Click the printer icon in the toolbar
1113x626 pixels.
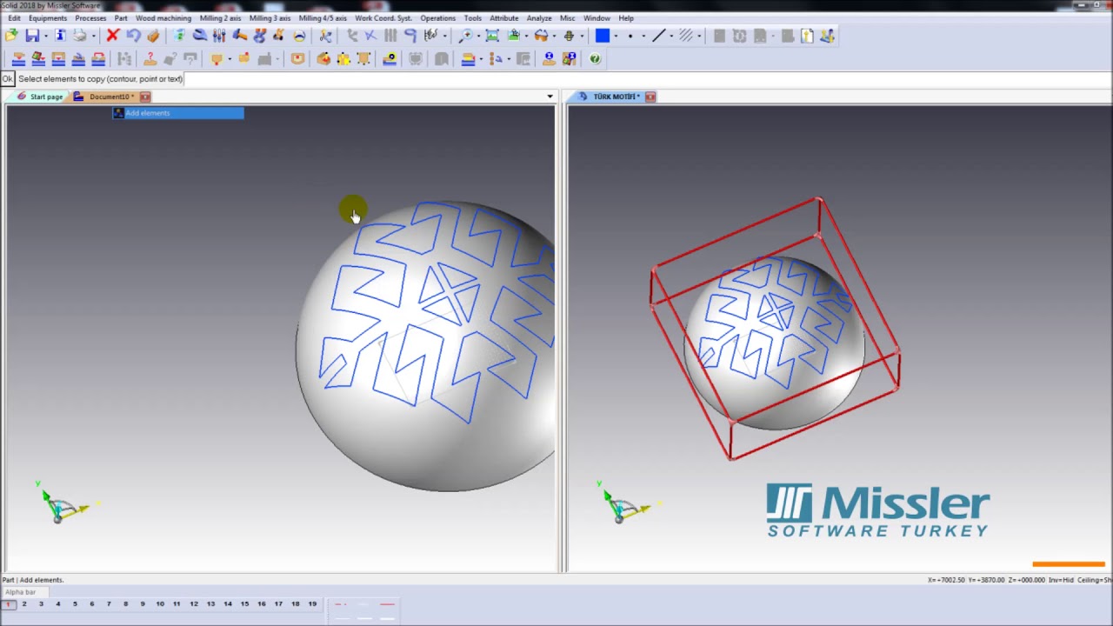point(79,36)
